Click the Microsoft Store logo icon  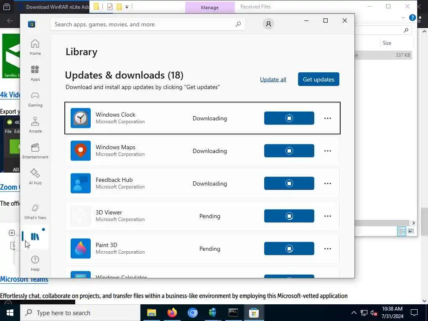(32, 24)
